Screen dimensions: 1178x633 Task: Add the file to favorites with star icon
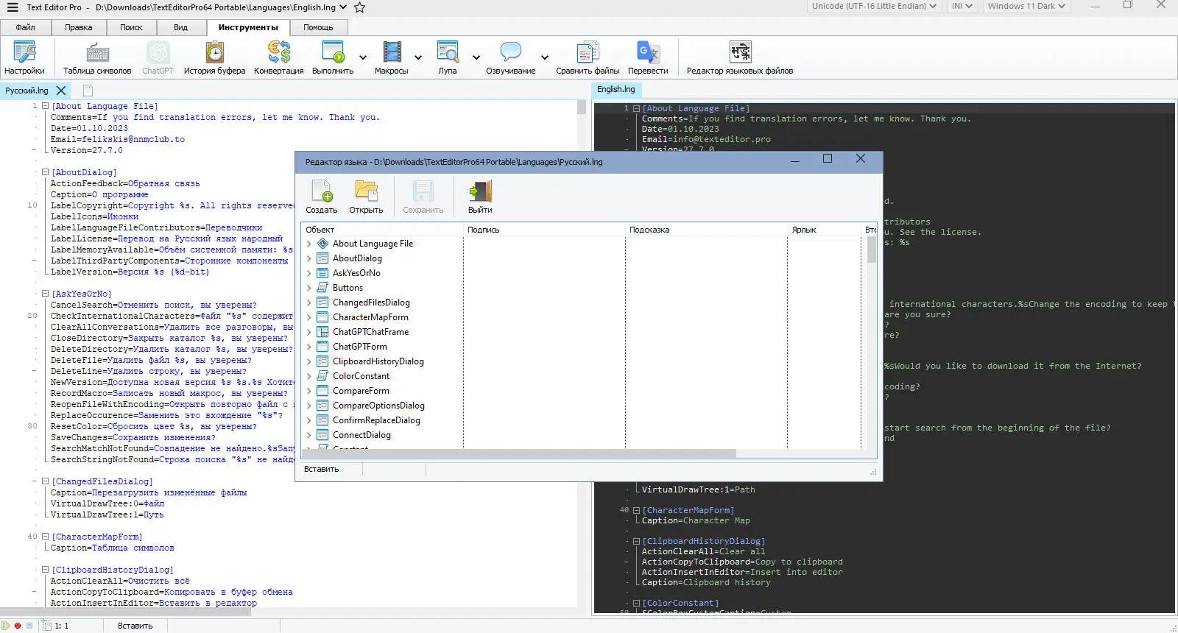[360, 7]
